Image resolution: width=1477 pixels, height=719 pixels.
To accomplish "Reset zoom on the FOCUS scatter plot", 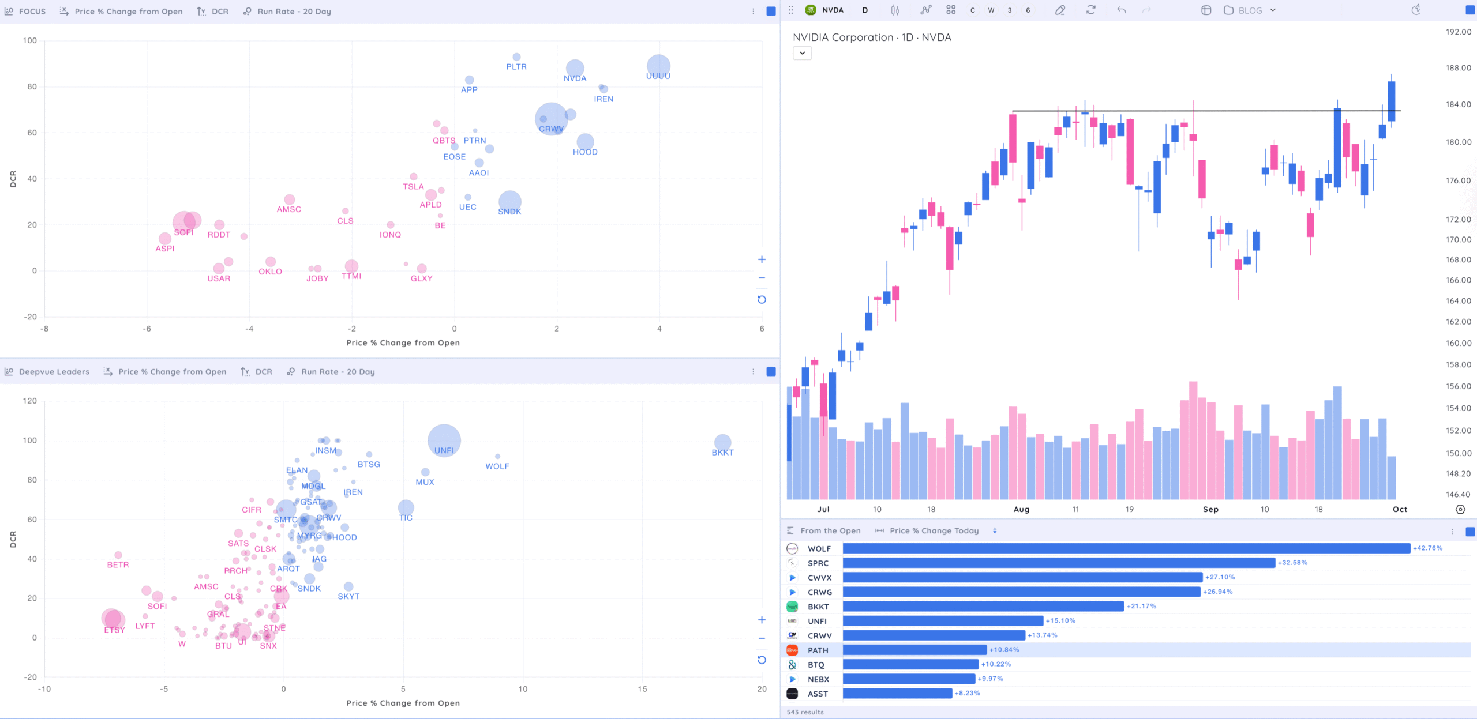I will [x=762, y=300].
